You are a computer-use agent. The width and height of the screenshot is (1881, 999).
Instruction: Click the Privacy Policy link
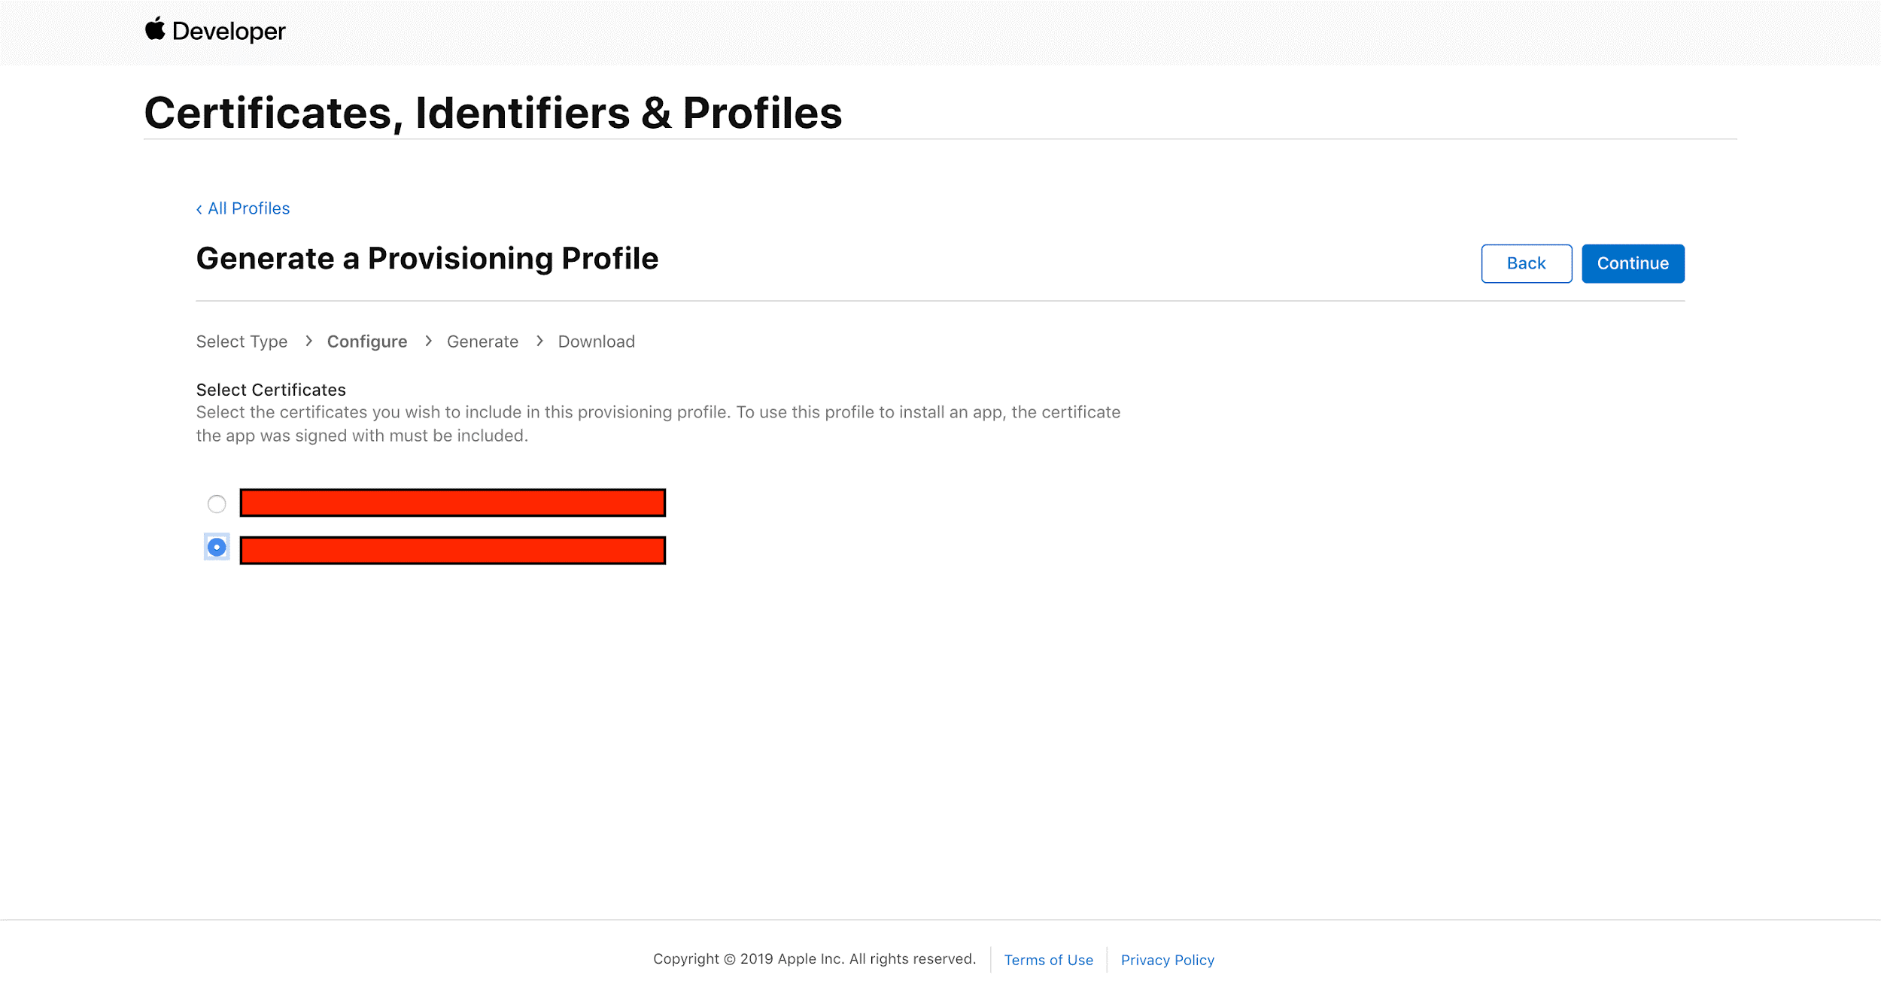[1165, 959]
